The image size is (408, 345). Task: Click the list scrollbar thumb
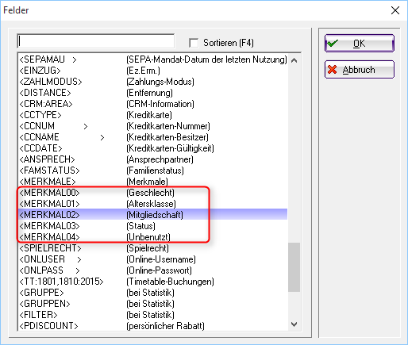(294, 267)
